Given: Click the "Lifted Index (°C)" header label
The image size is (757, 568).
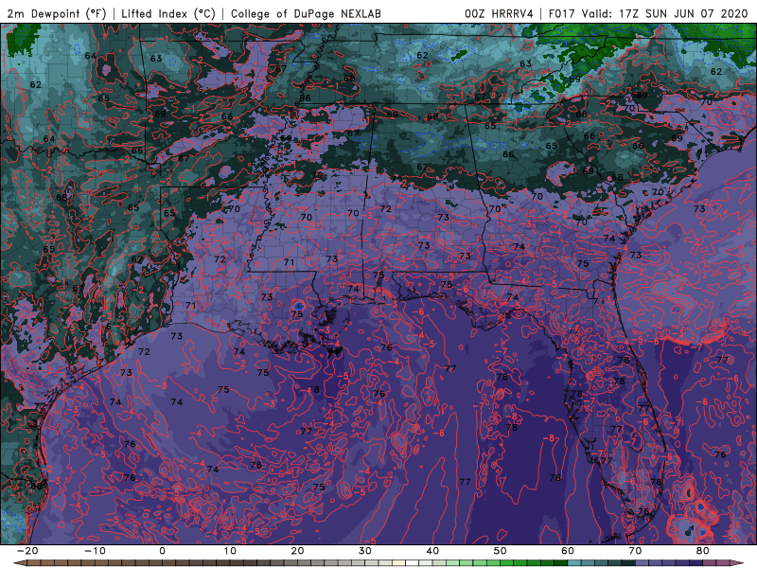Looking at the screenshot, I should coord(168,13).
